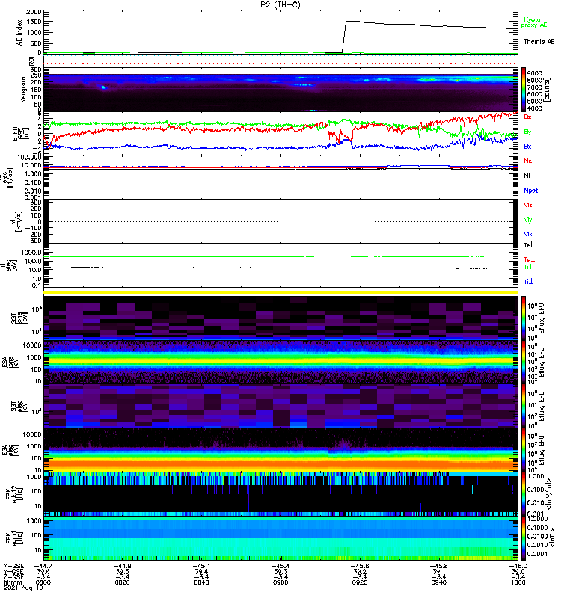
Task: Click the FBK edc12 mV/m color bar
Action: click(524, 494)
